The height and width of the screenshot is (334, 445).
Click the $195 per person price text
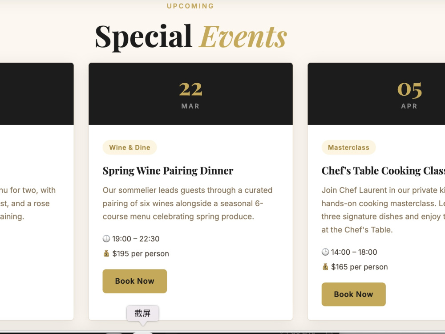[x=141, y=253]
